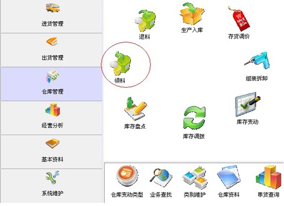Screen dimensions: 284x206
Task: Switch to 出货管理 sidebar section
Action: click(x=52, y=50)
